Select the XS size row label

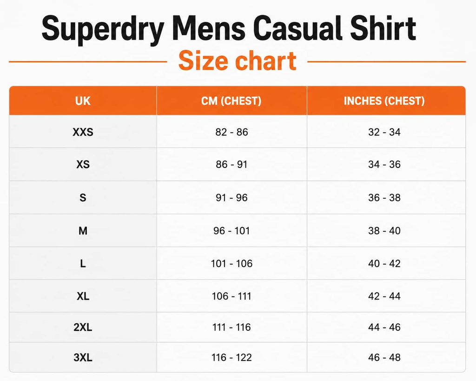83,164
